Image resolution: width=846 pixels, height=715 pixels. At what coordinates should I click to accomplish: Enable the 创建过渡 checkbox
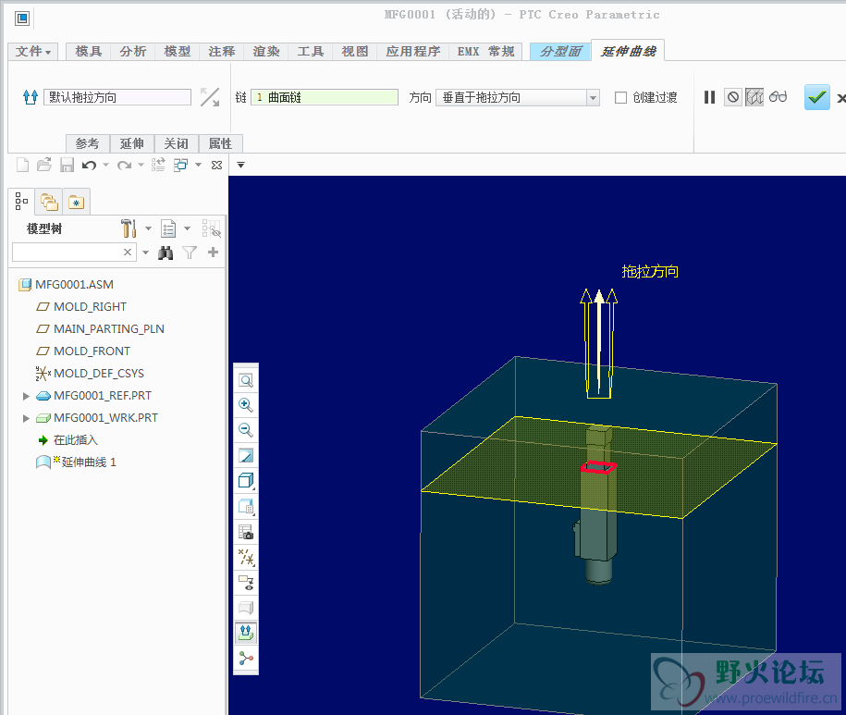coord(621,98)
